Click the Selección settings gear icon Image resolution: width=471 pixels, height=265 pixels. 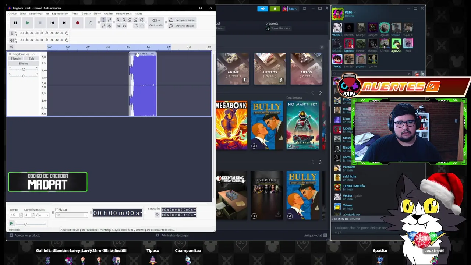(157, 215)
